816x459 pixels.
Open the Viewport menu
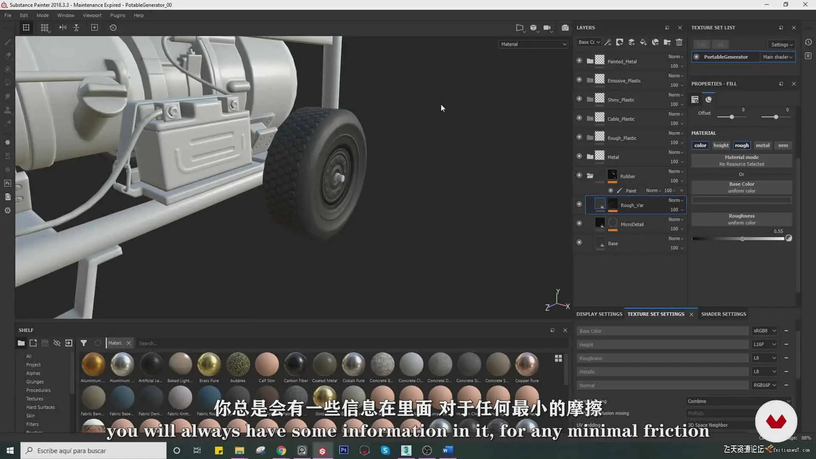[x=92, y=15]
